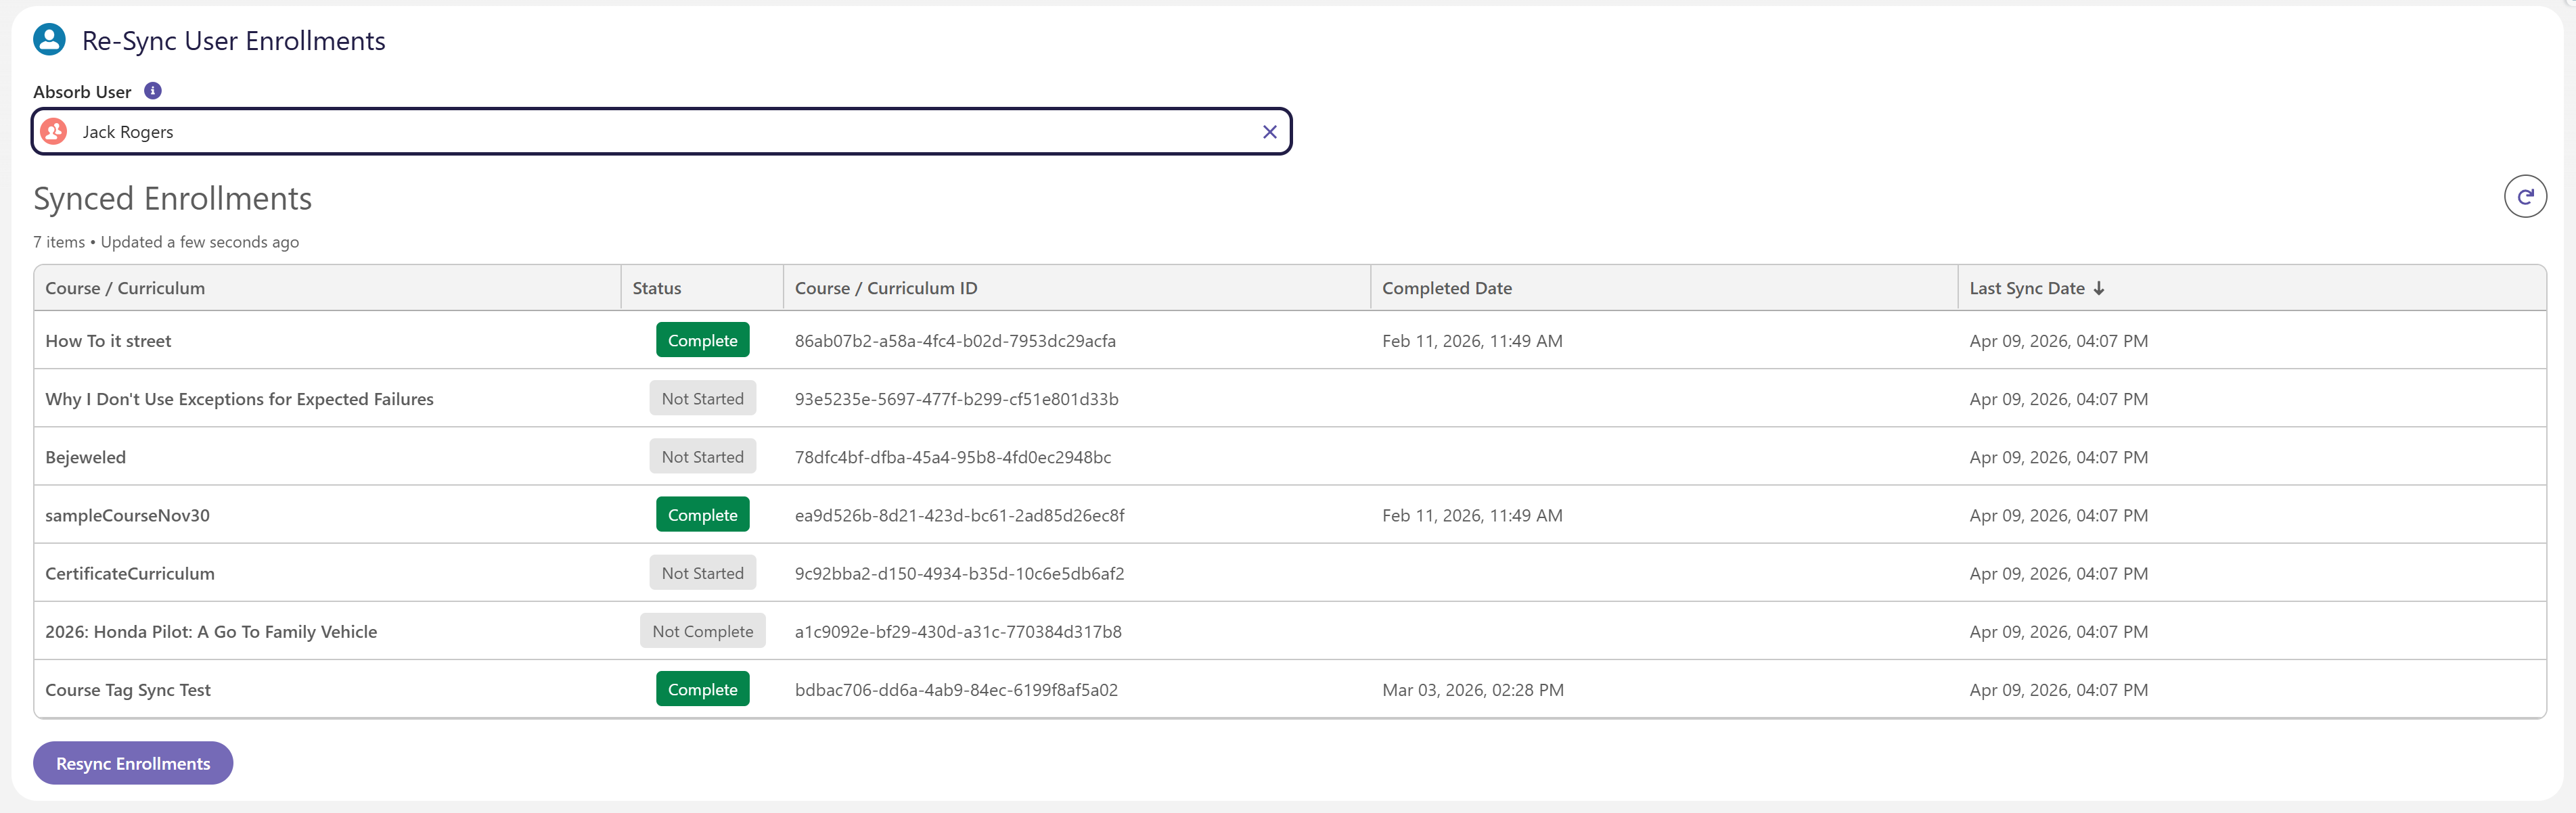Click completed date of sampleCourseNov30

[x=1472, y=515]
